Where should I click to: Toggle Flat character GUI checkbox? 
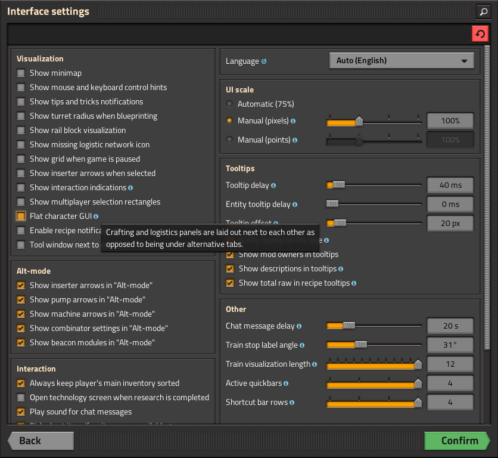click(x=21, y=216)
